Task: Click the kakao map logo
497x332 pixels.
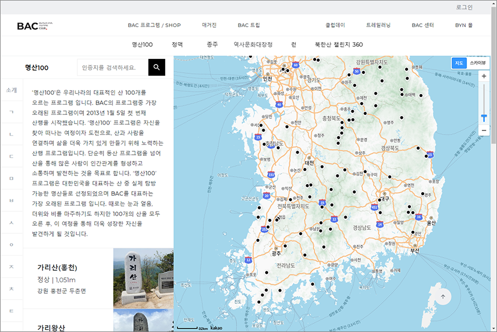Action: [x=216, y=328]
